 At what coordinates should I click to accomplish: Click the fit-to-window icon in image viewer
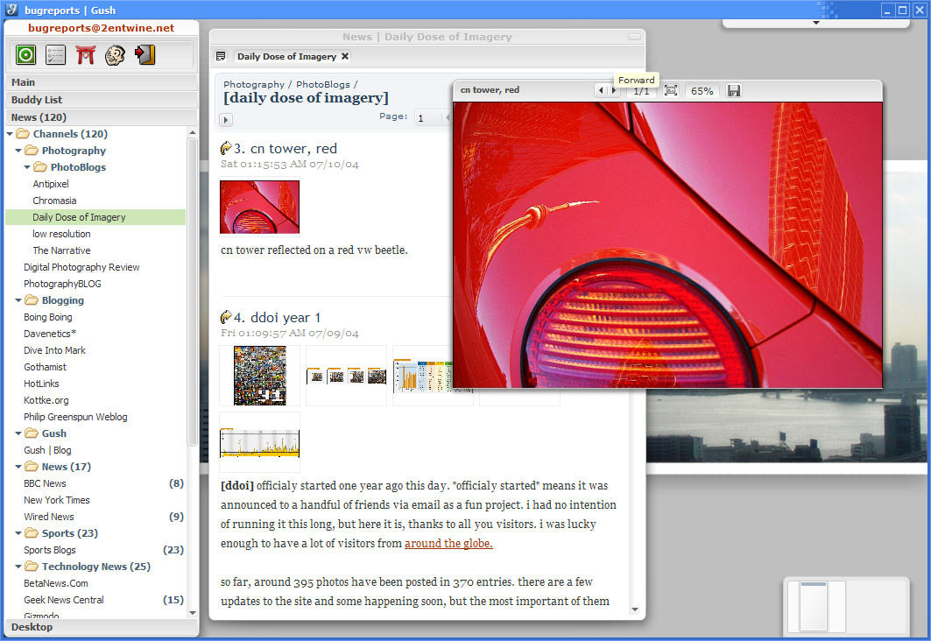click(x=671, y=90)
